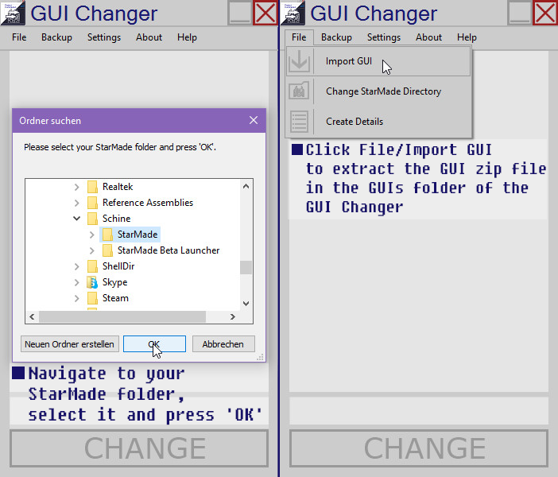Viewport: 558px width, 477px height.
Task: Open Settings menu in right window
Action: (384, 37)
